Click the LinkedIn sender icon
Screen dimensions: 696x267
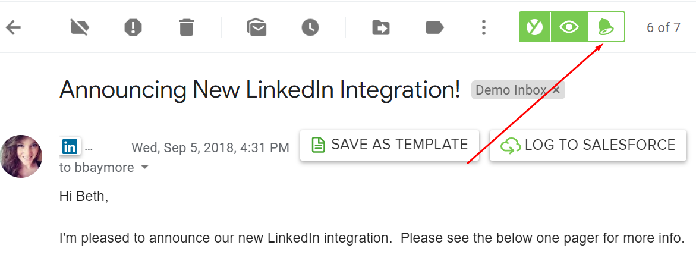(x=70, y=146)
